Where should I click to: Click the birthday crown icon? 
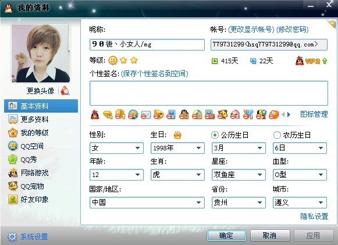point(177,135)
